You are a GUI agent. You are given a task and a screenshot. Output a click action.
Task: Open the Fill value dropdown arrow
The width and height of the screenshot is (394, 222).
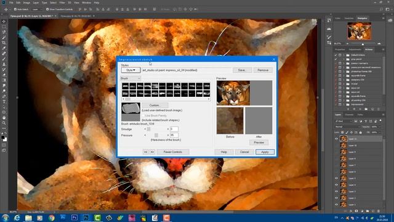(380, 133)
